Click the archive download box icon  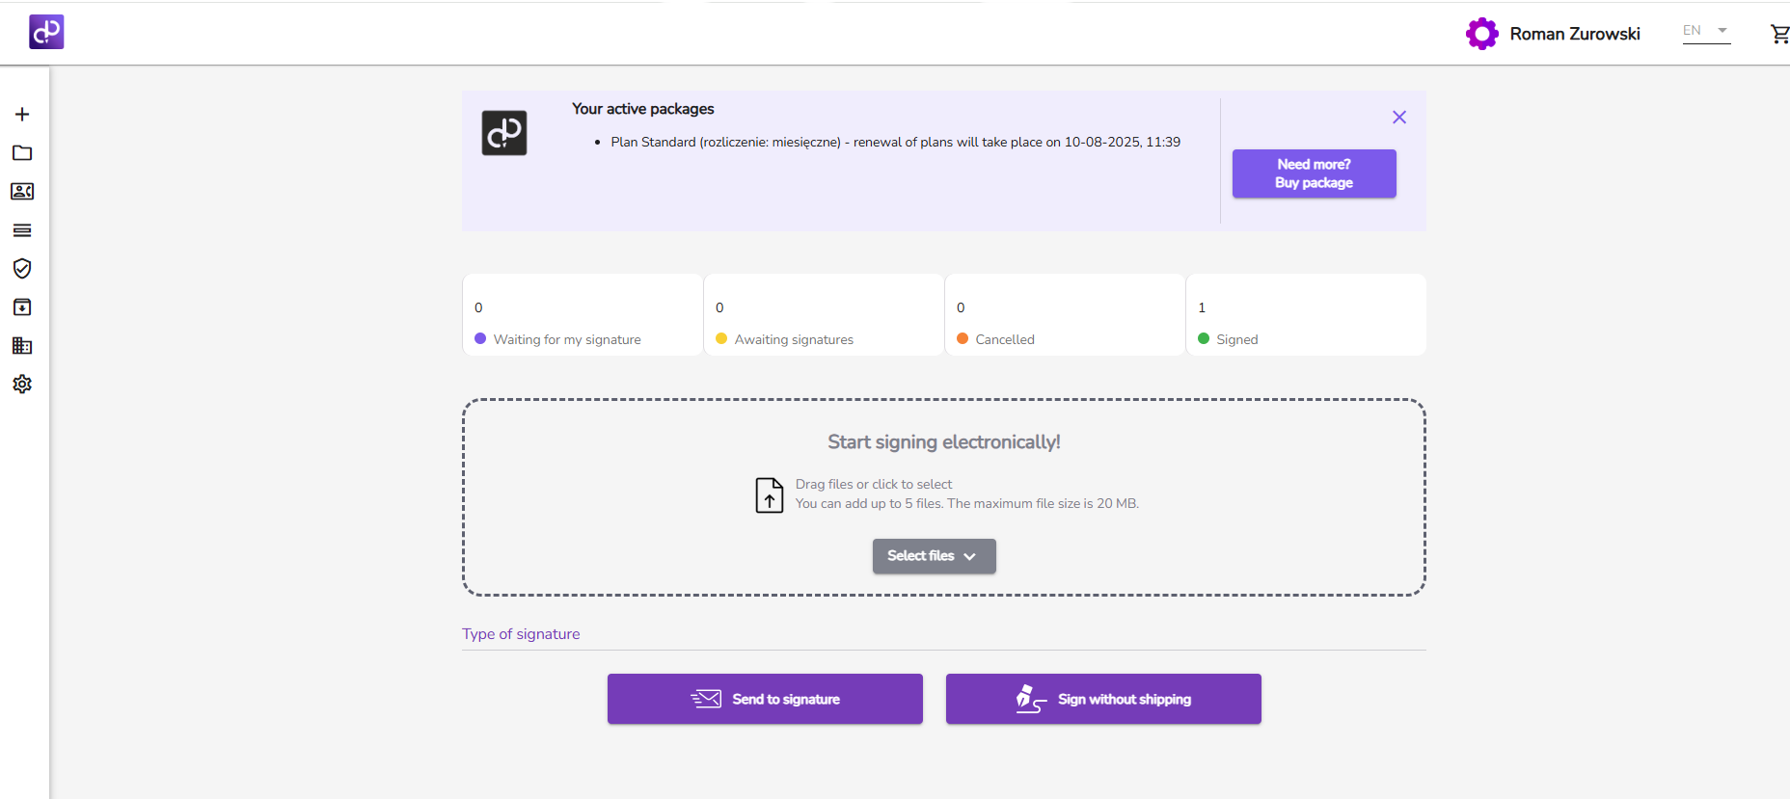coord(22,307)
